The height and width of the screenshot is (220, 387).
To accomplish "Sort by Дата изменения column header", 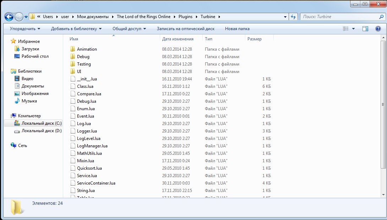I will coord(178,39).
